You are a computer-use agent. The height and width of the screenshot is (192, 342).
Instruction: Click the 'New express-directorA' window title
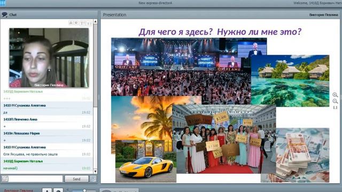tap(156, 3)
